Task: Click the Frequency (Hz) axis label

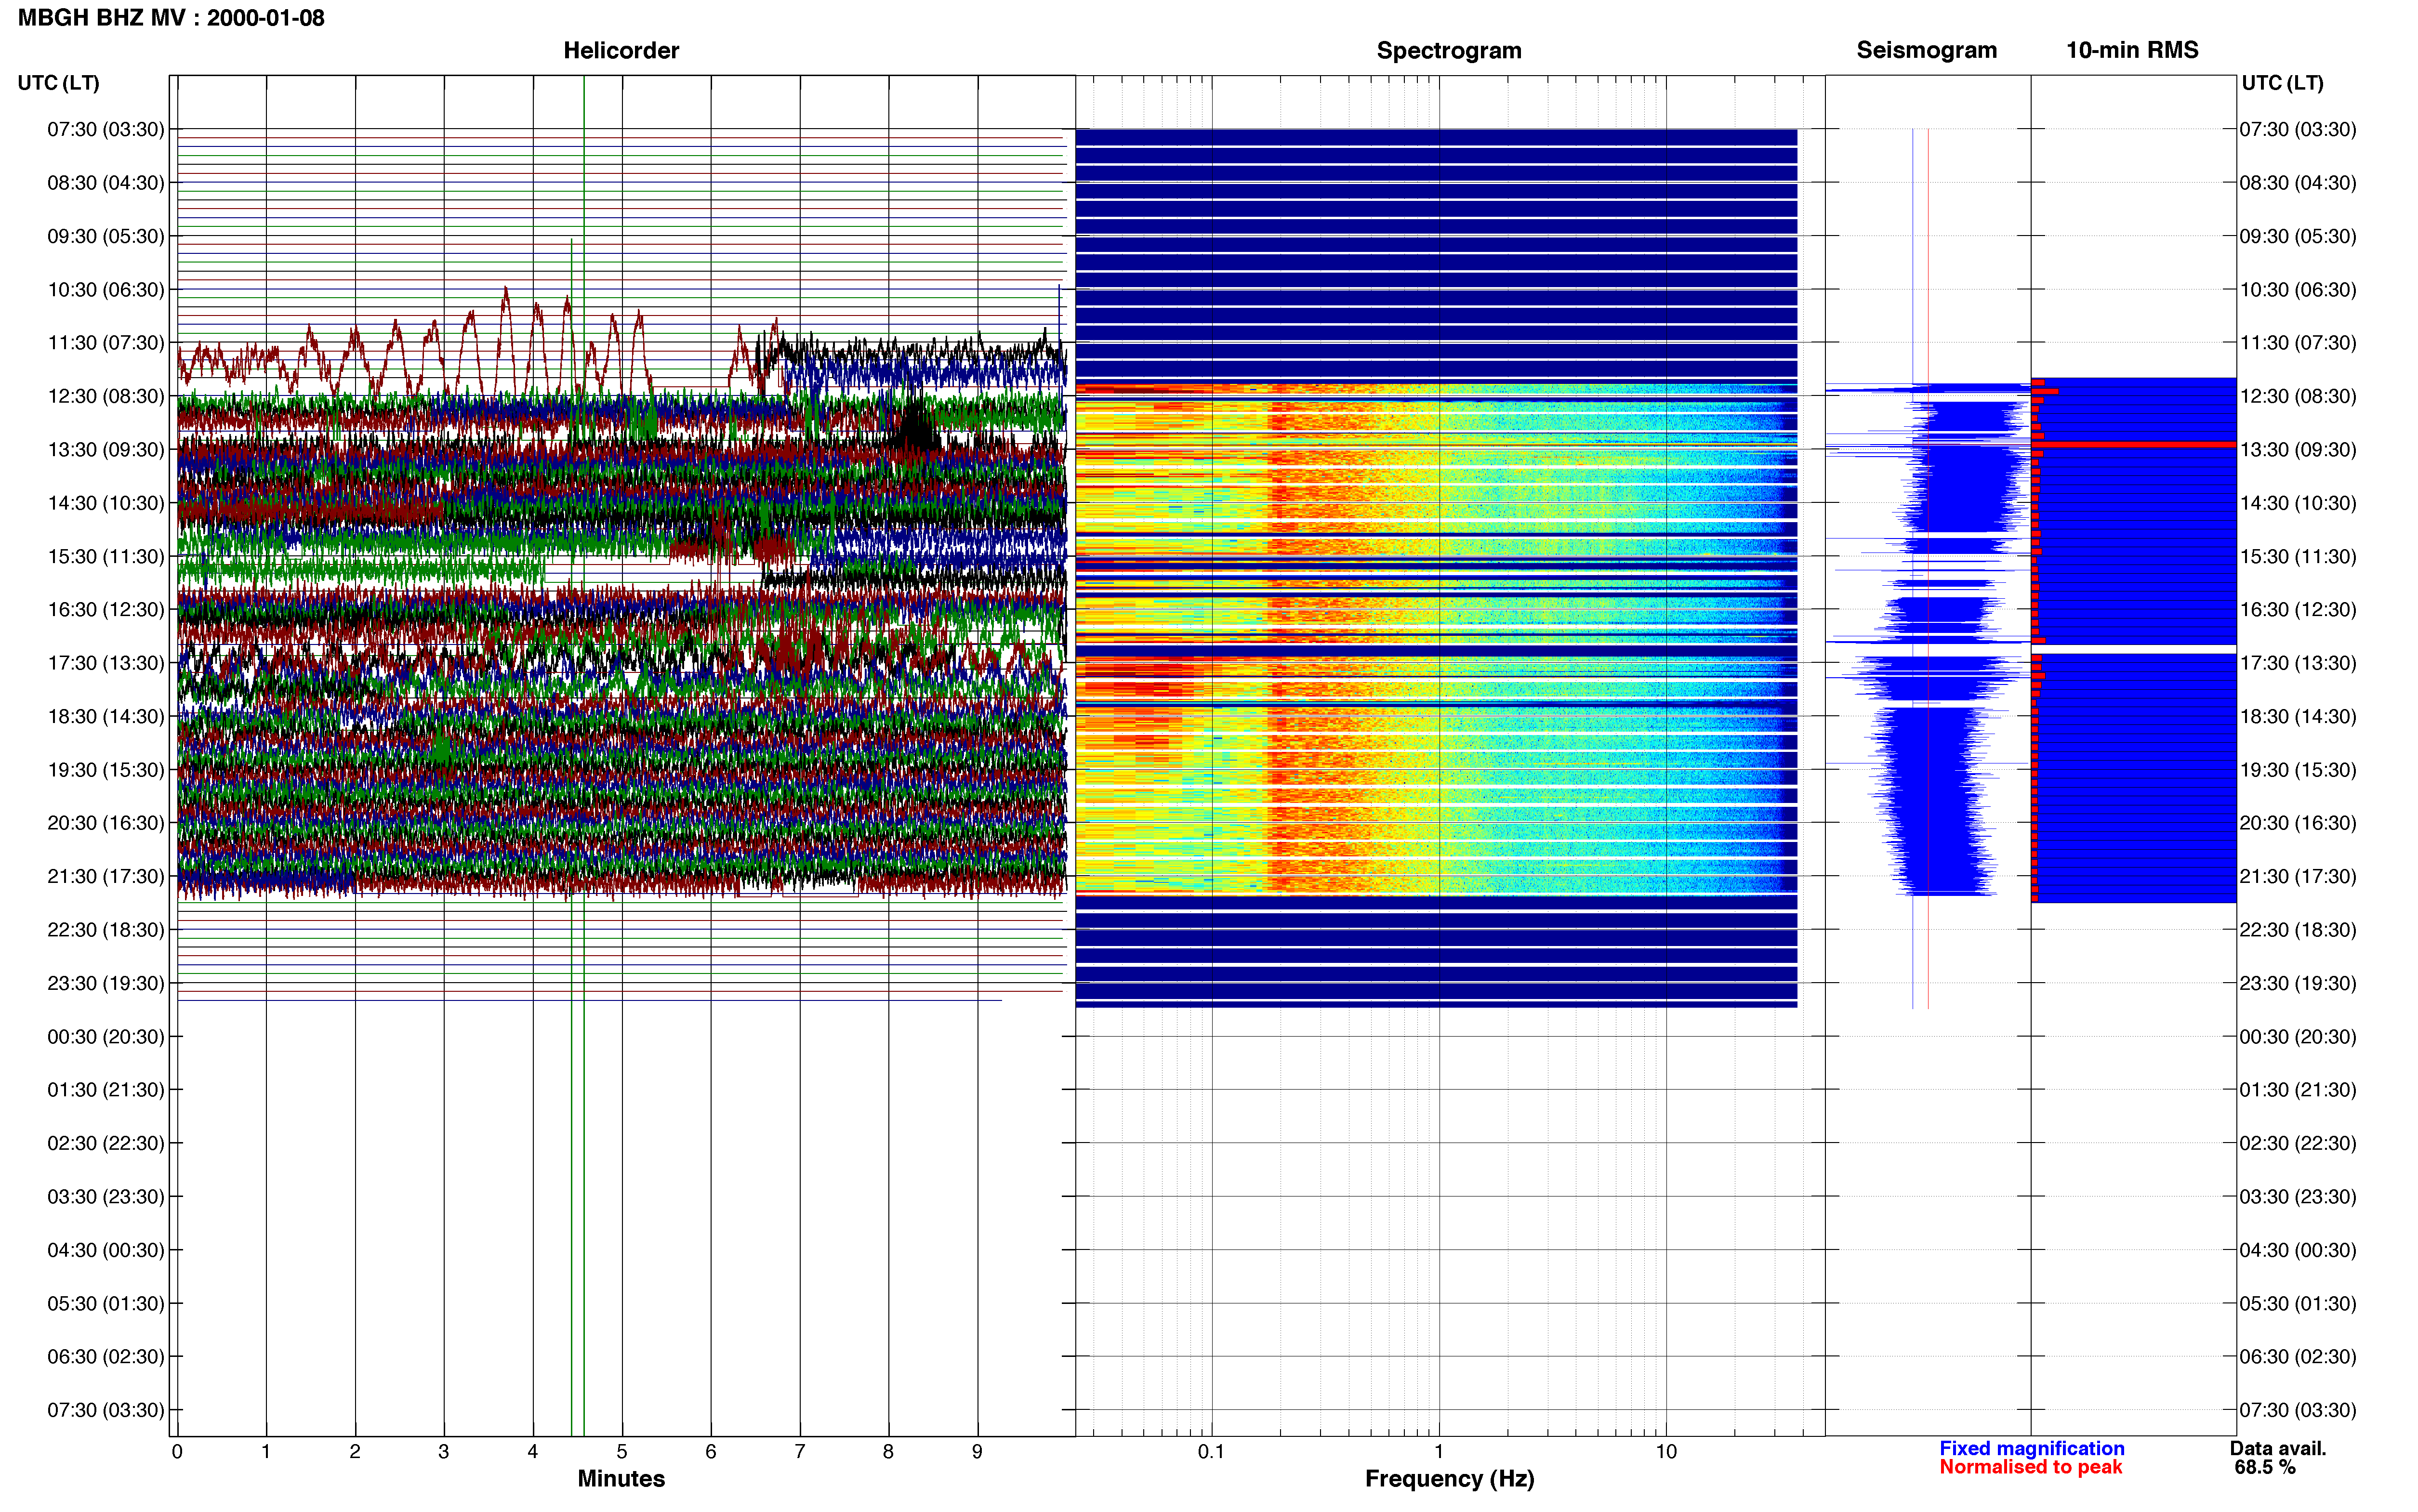Action: (x=1449, y=1478)
